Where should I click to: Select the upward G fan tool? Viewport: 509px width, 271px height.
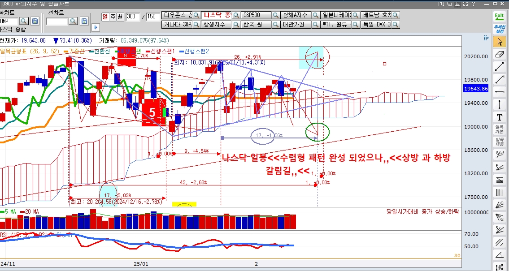pyautogui.click(x=499, y=205)
